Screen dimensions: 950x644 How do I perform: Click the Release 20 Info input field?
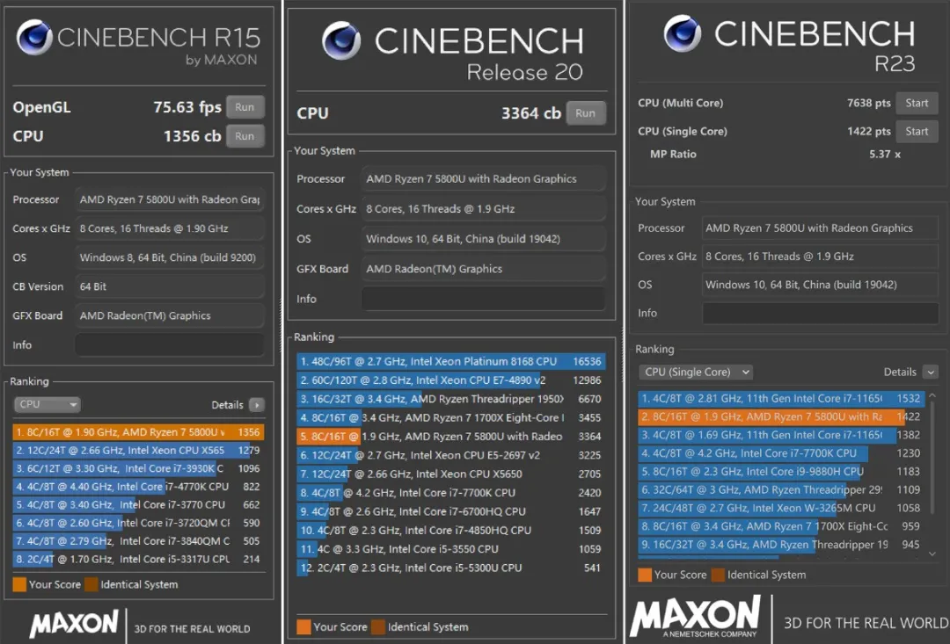pyautogui.click(x=483, y=299)
